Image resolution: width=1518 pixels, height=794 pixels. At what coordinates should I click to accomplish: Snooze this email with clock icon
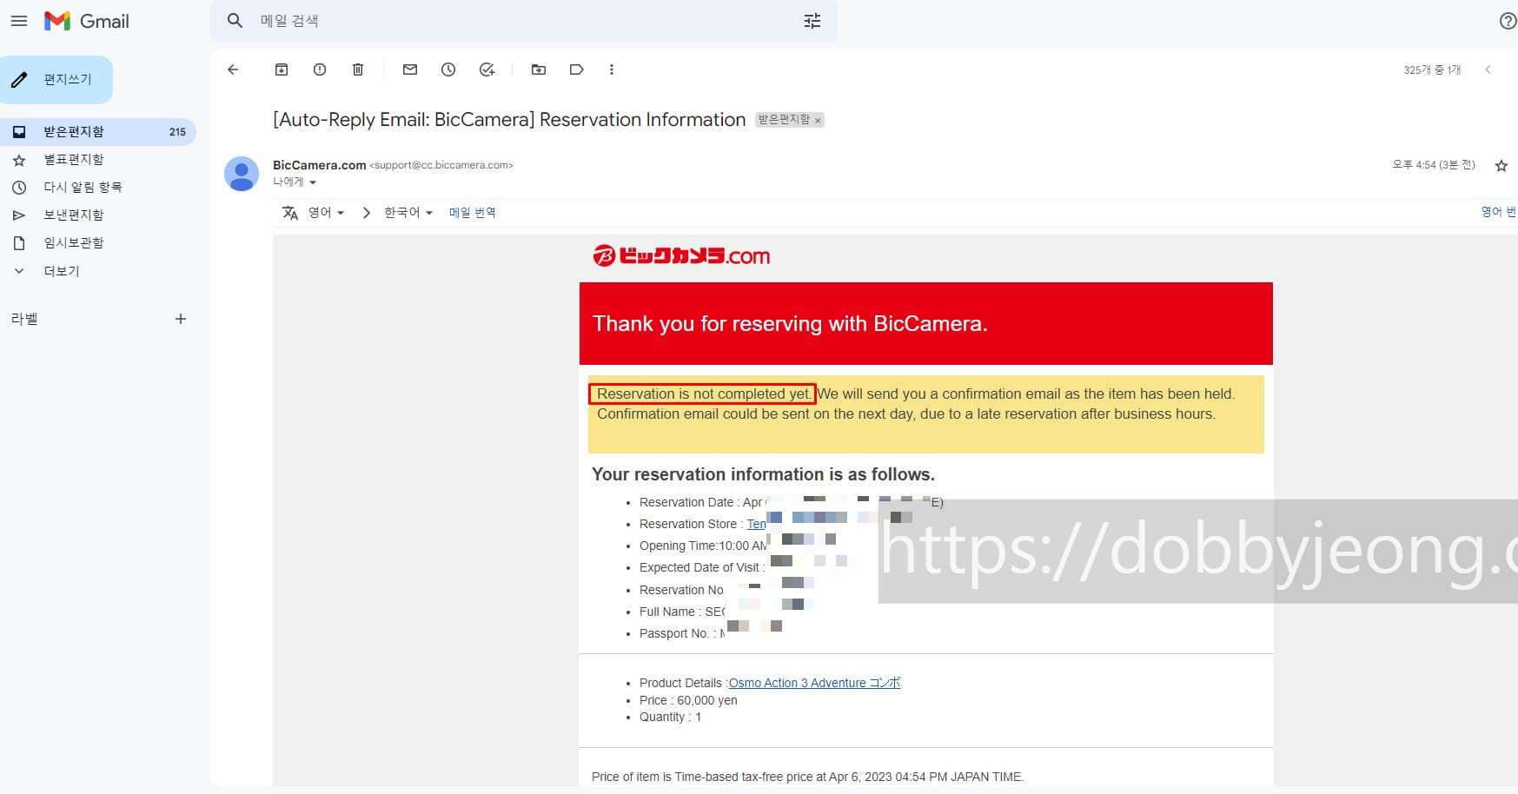448,69
